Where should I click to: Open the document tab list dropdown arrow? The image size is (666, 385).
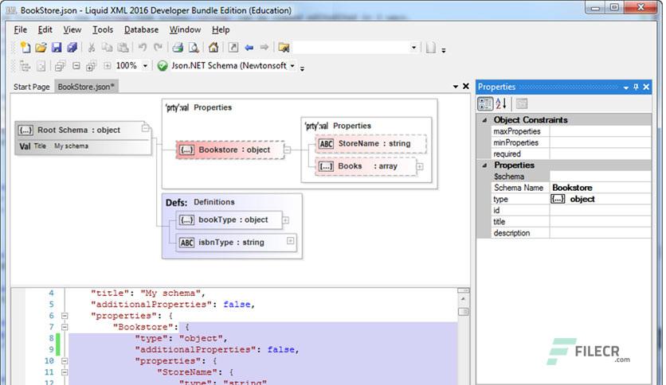point(456,87)
